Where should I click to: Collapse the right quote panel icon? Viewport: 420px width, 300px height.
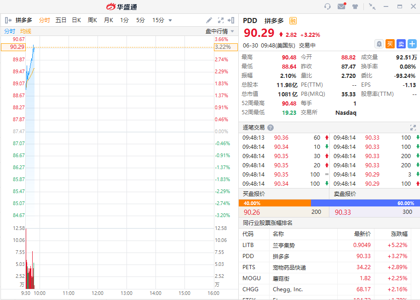[231, 20]
